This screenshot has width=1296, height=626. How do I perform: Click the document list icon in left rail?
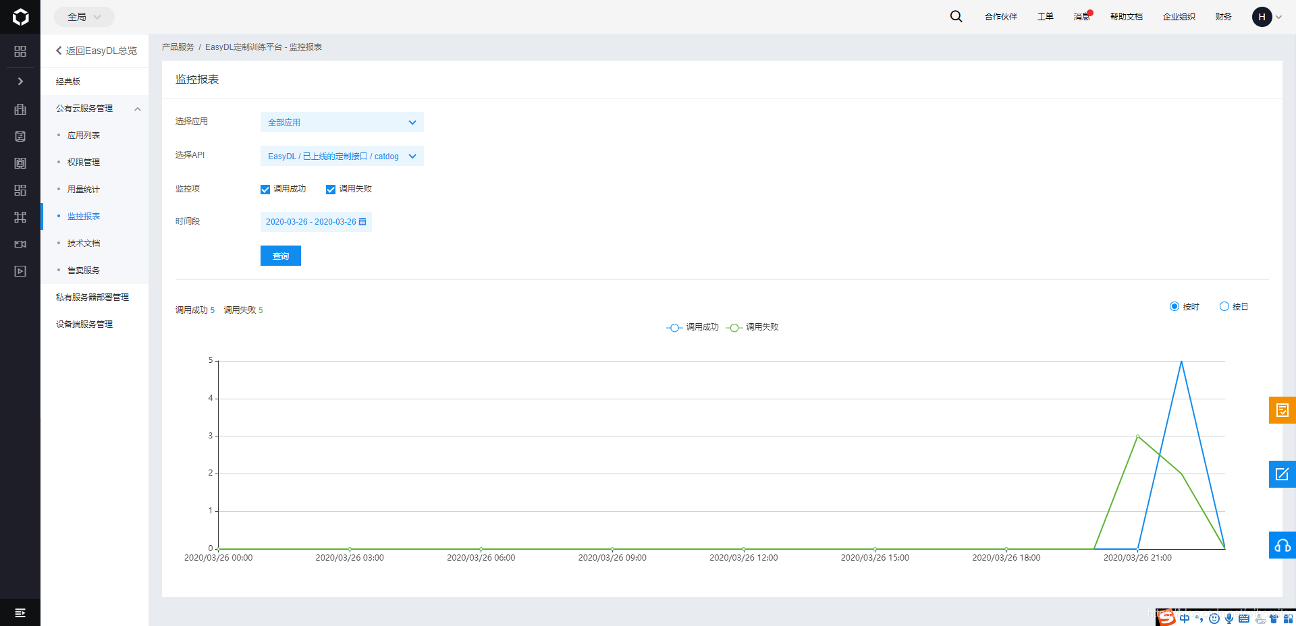pyautogui.click(x=20, y=136)
